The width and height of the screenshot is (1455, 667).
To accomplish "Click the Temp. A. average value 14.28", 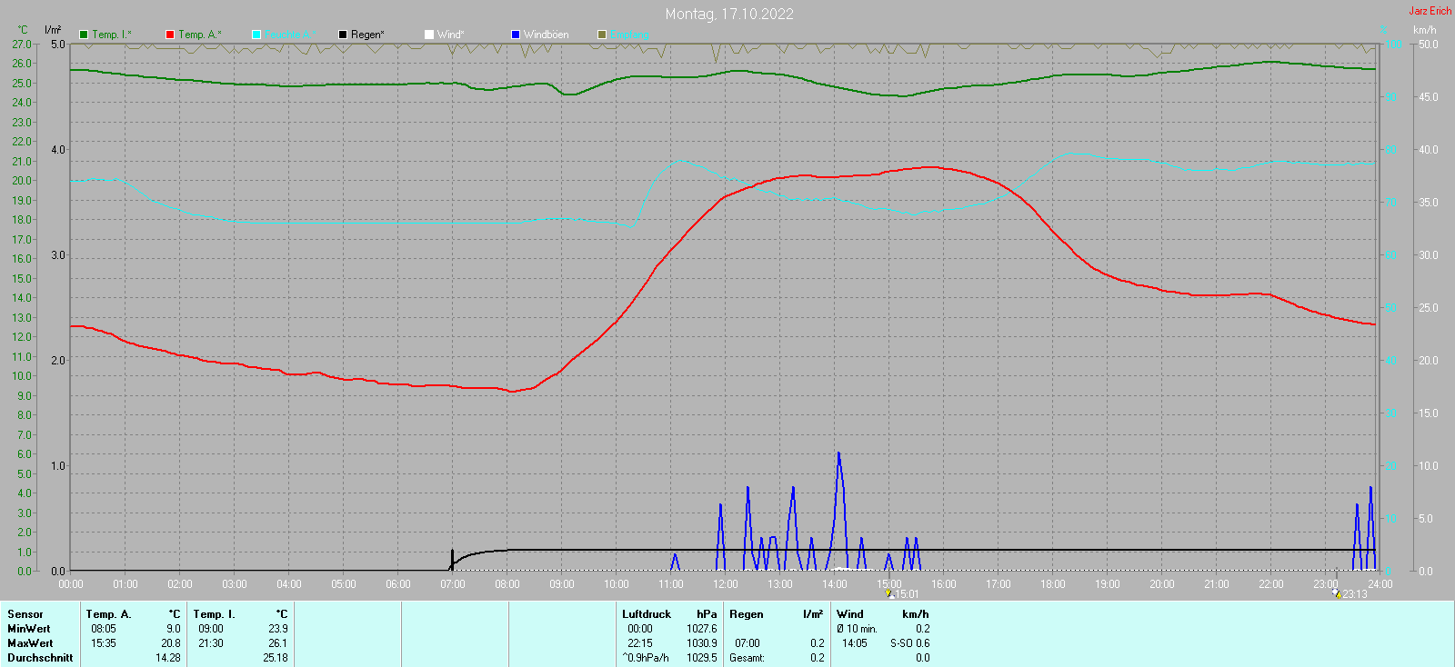I will (168, 658).
